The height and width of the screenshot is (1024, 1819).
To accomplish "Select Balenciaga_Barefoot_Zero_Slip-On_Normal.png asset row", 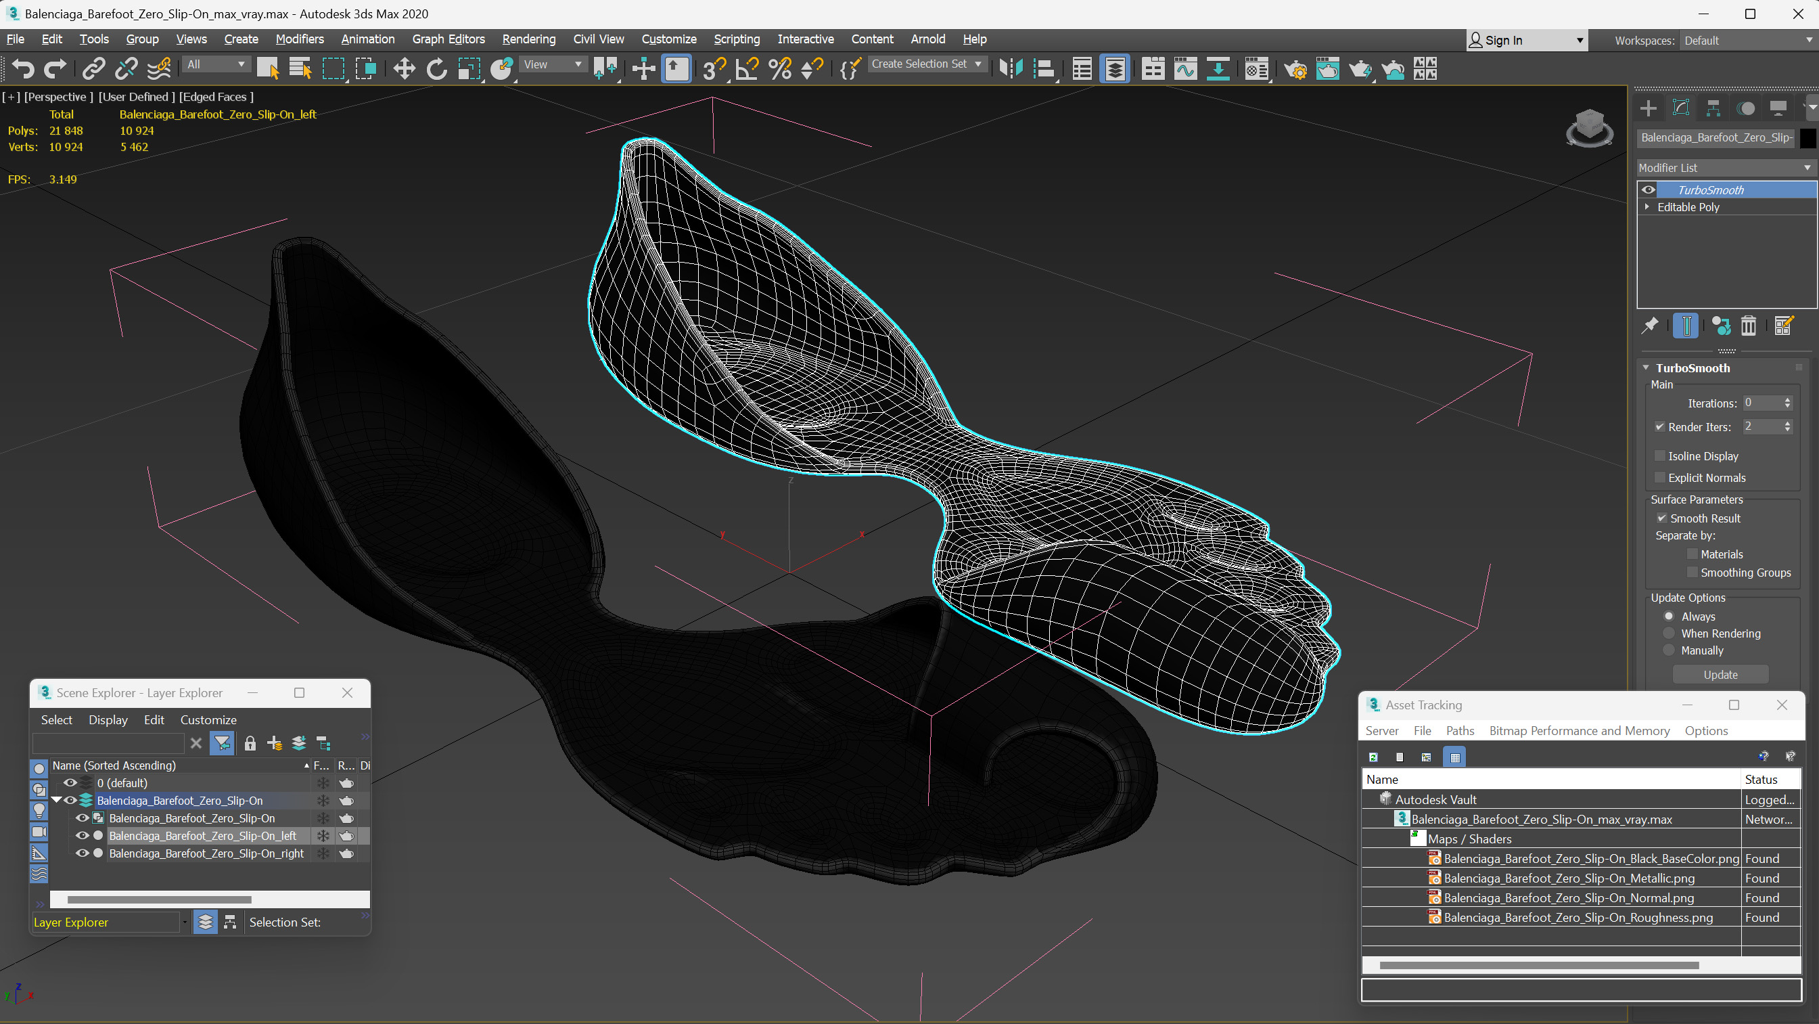I will point(1580,897).
